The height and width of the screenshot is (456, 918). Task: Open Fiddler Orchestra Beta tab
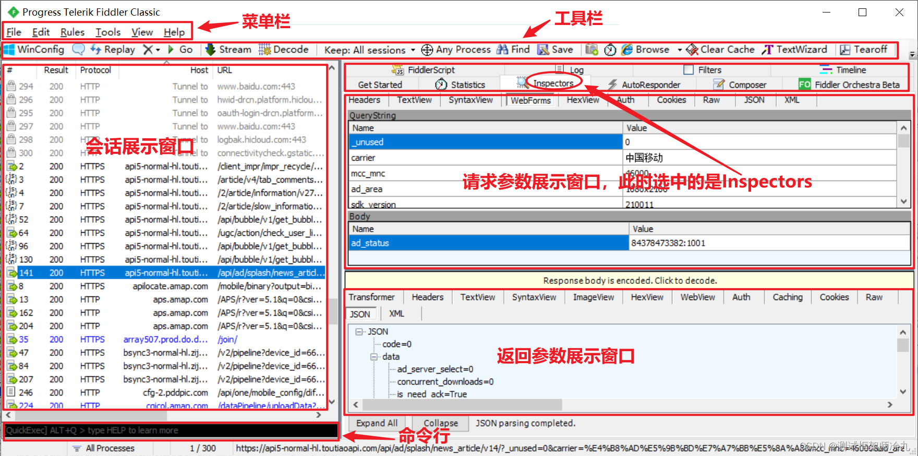pos(850,85)
